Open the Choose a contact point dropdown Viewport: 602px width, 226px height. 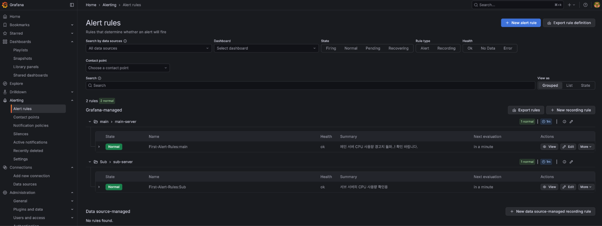click(127, 68)
